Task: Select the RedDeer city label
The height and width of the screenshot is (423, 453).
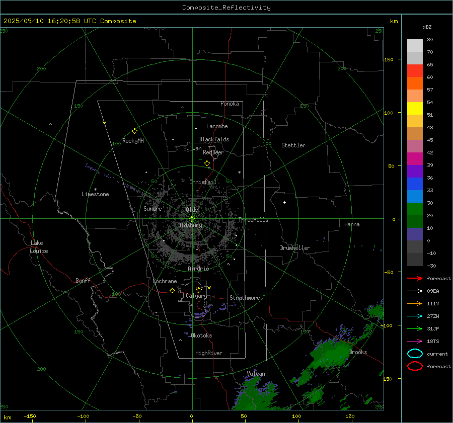Action: click(x=213, y=152)
